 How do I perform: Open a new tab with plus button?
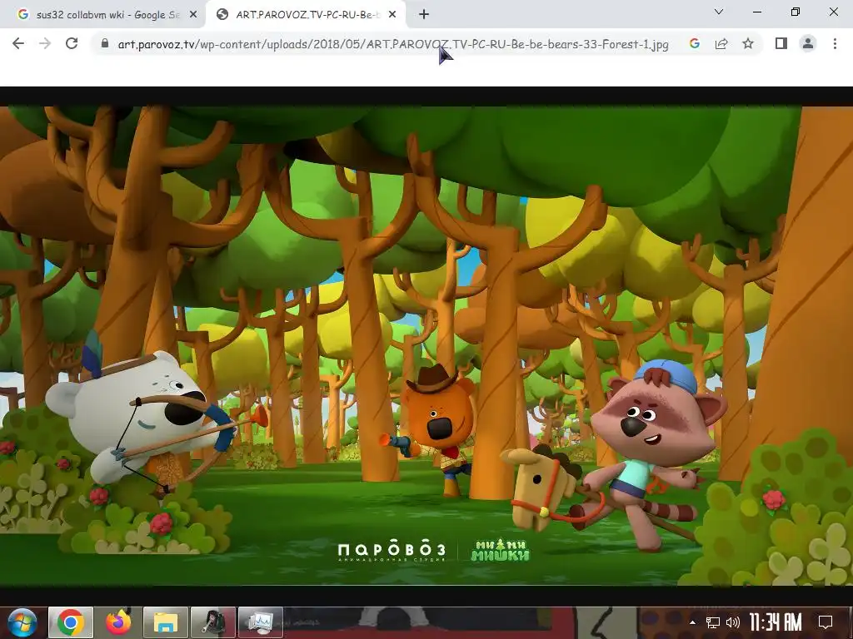tap(424, 15)
